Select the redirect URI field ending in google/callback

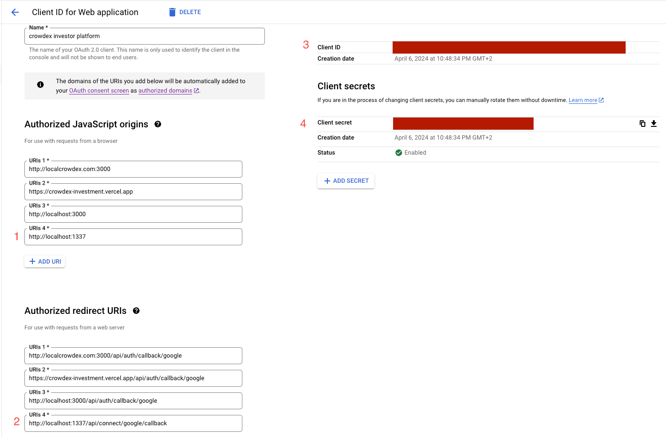(133, 423)
